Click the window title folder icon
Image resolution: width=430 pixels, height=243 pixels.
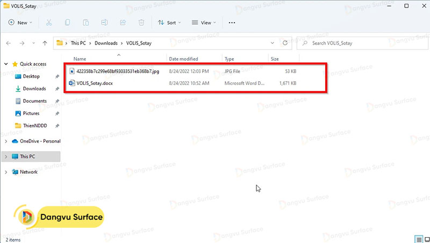coord(6,5)
